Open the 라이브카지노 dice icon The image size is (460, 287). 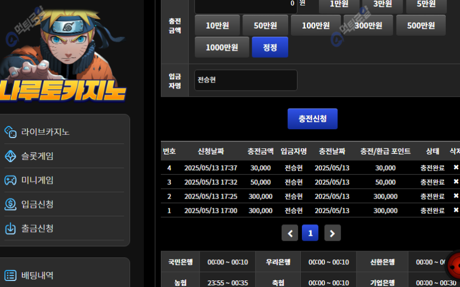10,132
